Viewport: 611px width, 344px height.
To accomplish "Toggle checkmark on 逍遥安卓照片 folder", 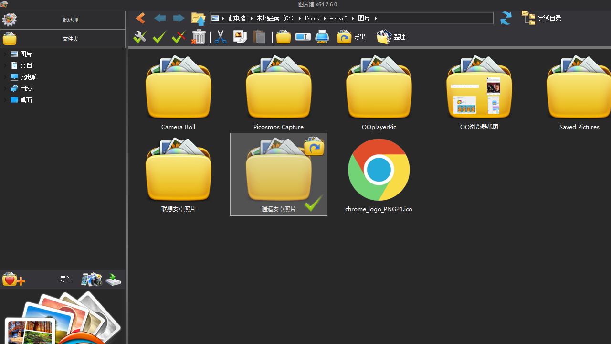I will (313, 204).
